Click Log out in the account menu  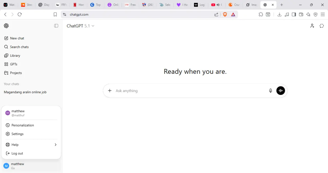31,154
